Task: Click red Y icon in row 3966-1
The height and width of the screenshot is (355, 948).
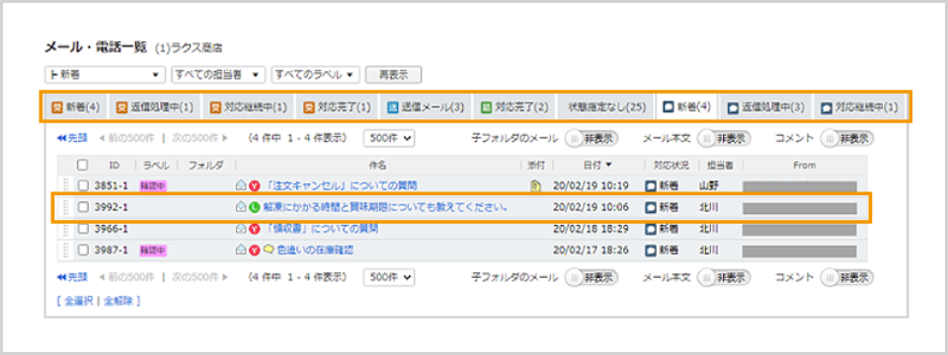Action: coord(254,229)
